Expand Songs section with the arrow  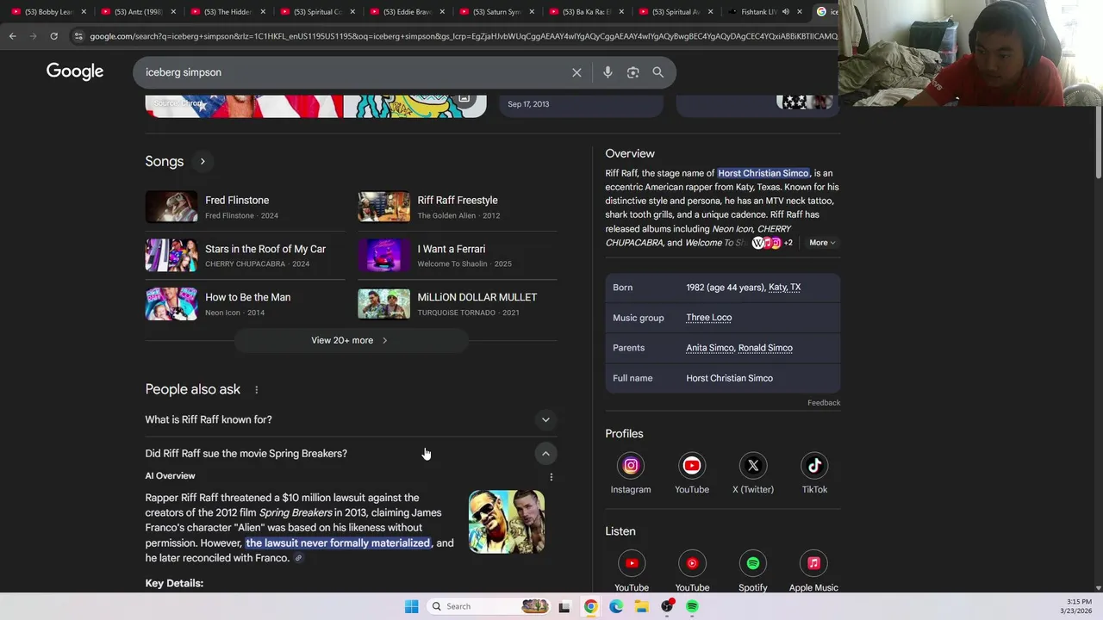tap(203, 161)
